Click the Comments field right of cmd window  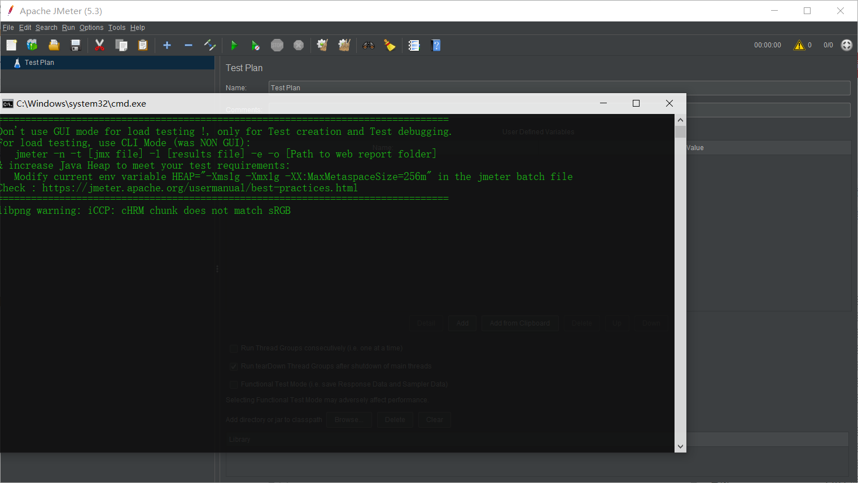pyautogui.click(x=768, y=110)
